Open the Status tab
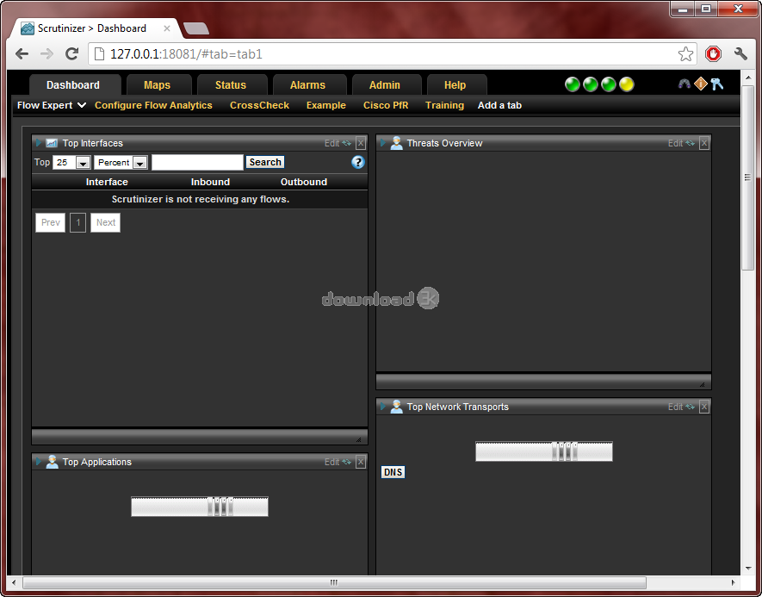This screenshot has width=762, height=597. tap(231, 85)
